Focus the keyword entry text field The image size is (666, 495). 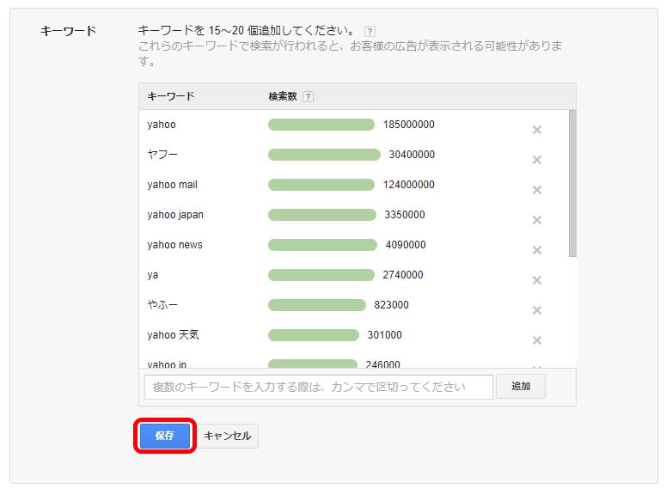tap(319, 387)
